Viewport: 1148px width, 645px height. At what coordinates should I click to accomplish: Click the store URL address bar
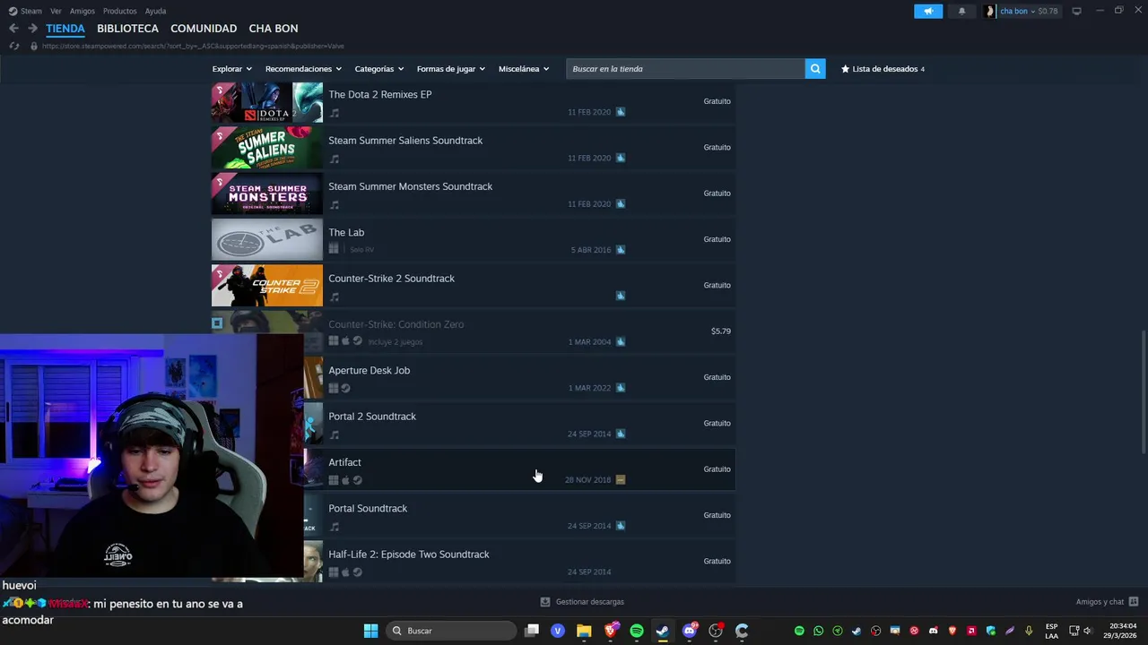coord(193,46)
